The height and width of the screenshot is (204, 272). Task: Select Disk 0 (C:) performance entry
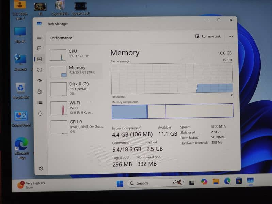point(76,89)
